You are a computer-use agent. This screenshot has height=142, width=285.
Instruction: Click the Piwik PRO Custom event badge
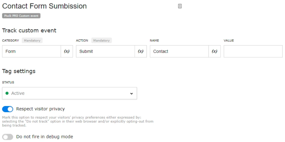click(x=21, y=16)
